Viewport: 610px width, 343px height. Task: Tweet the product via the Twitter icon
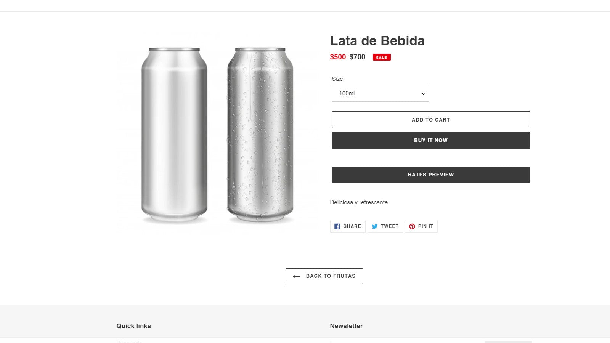(x=385, y=226)
